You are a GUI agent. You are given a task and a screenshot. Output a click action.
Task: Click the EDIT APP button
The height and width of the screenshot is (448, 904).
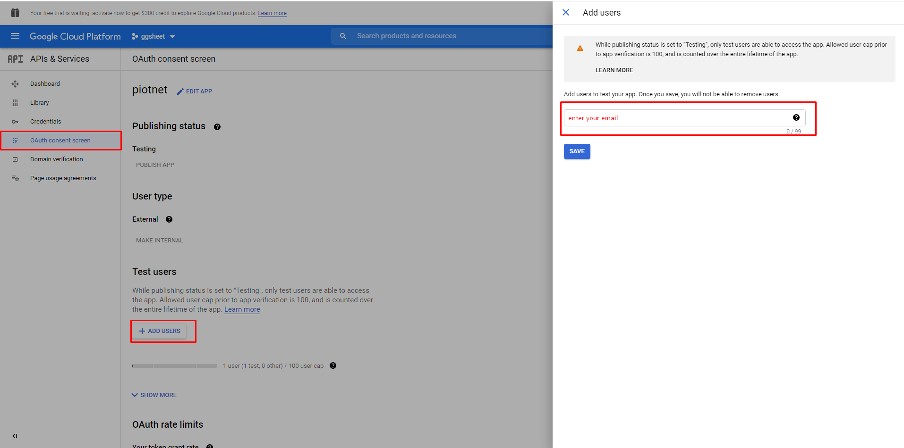[194, 91]
